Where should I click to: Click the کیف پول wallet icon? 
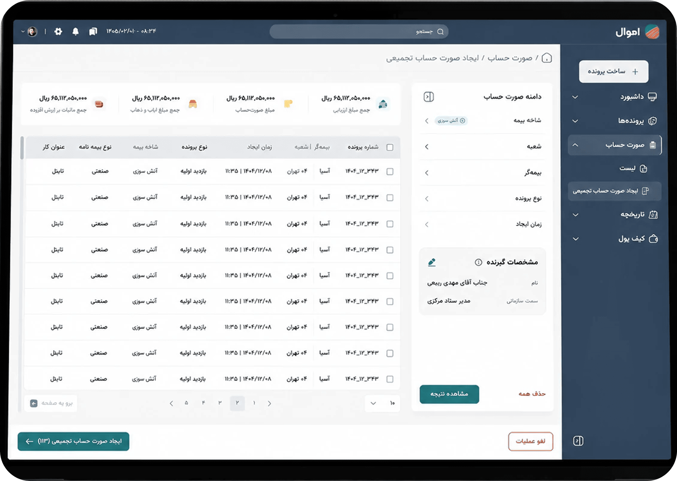[x=653, y=239]
